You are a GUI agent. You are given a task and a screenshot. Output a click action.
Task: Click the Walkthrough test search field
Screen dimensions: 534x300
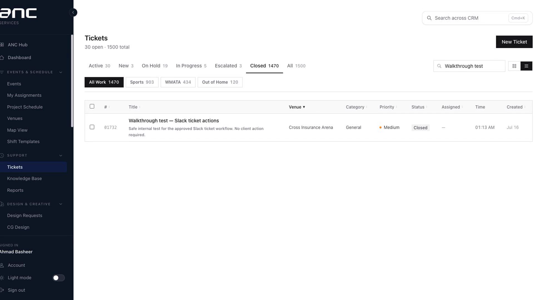coord(469,66)
